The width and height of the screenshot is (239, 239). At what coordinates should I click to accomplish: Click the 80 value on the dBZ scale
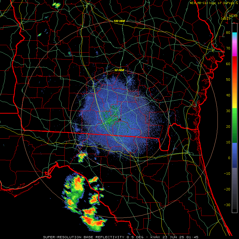pos(228,33)
